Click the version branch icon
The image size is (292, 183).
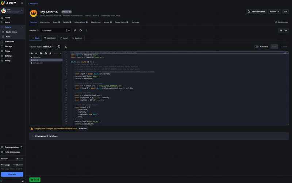75,31
